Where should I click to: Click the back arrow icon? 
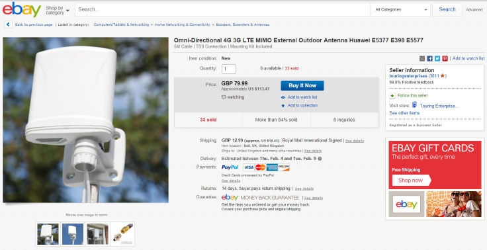click(x=8, y=24)
